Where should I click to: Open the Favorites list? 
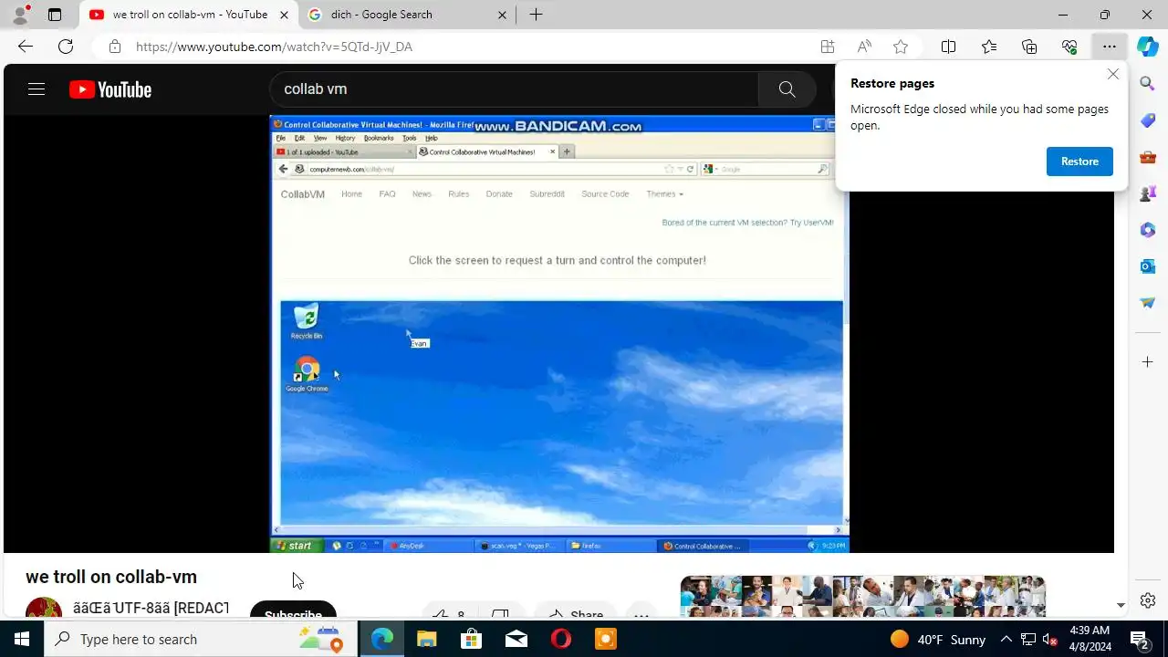tap(989, 47)
